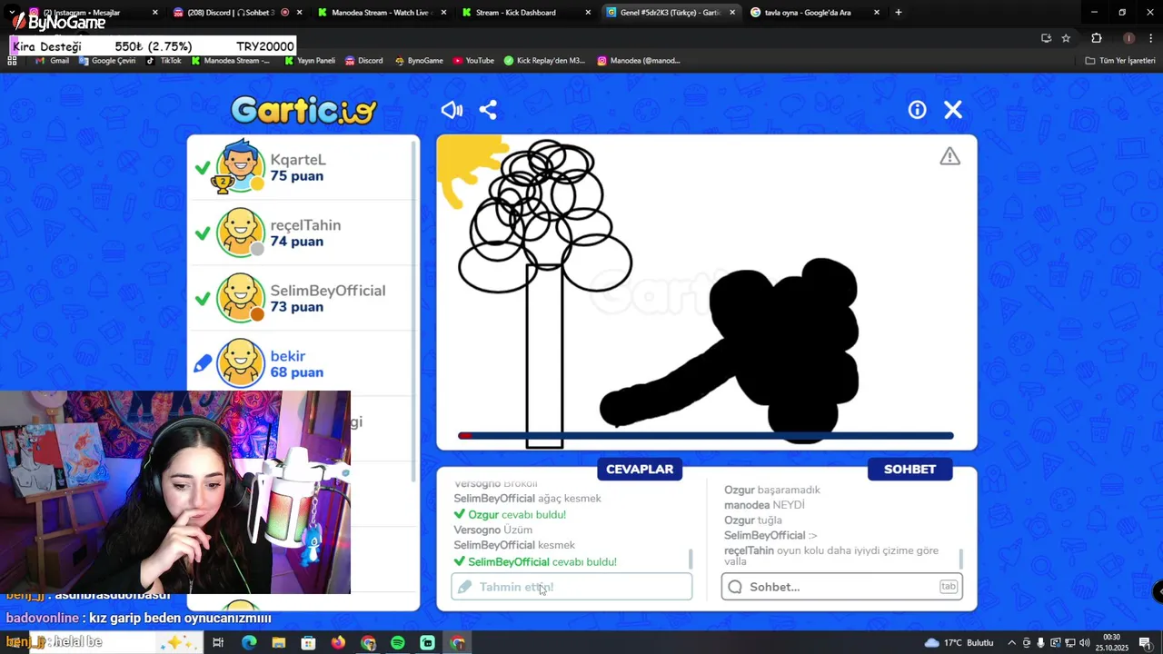Click the answers panel scrollbar
The width and height of the screenshot is (1163, 654).
point(691,558)
